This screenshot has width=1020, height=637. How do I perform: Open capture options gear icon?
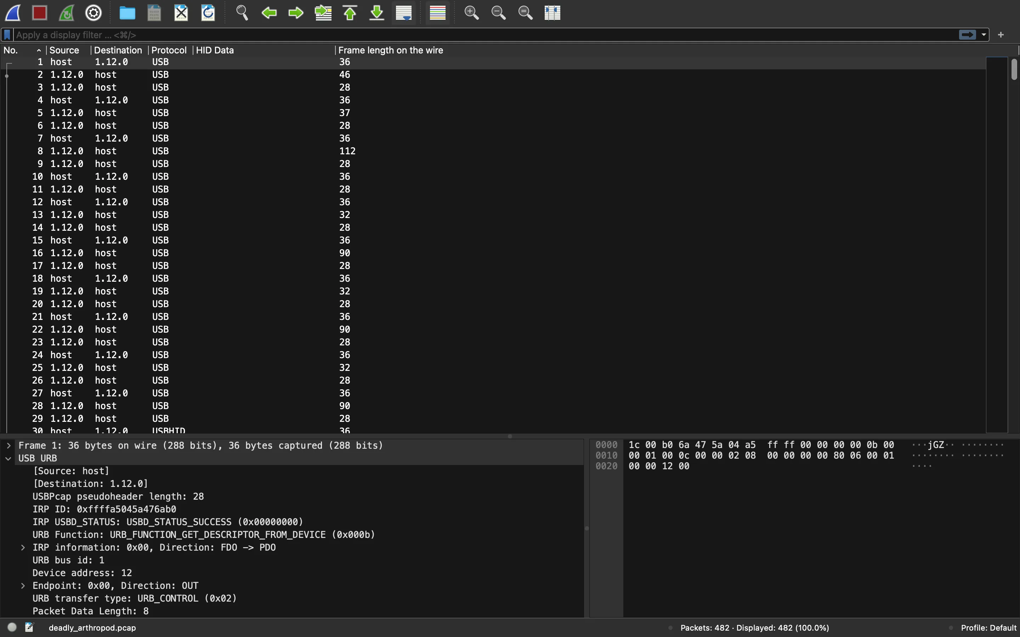(x=93, y=13)
